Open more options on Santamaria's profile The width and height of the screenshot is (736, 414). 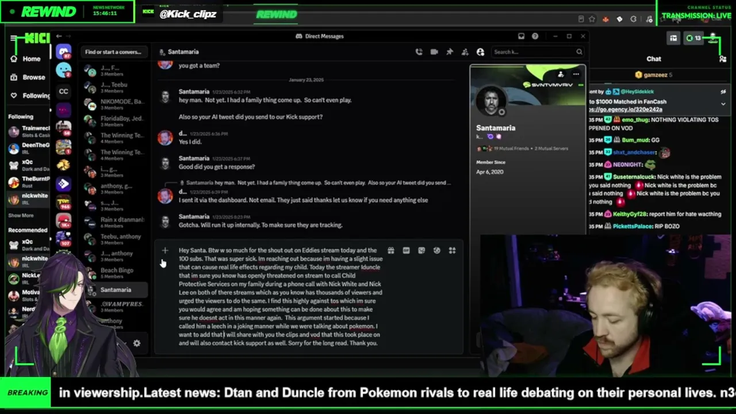click(576, 74)
